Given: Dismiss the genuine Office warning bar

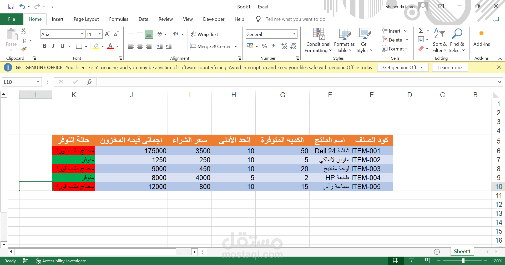Looking at the screenshot, I should (x=499, y=68).
